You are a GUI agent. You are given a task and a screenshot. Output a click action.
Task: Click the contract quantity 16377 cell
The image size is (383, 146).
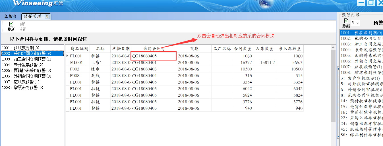[243, 62]
